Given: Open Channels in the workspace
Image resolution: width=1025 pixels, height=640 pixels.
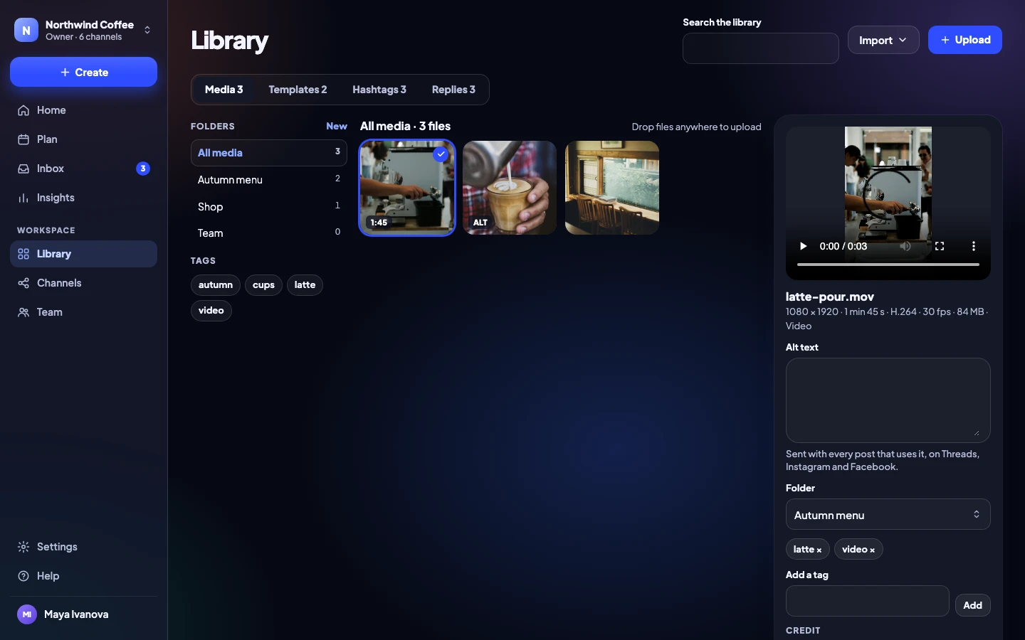Looking at the screenshot, I should pos(83,283).
